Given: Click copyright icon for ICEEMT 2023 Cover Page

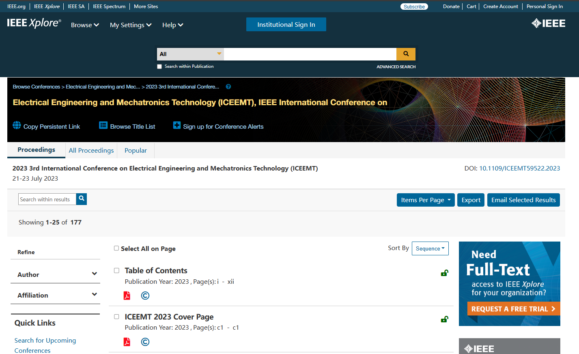Looking at the screenshot, I should pyautogui.click(x=145, y=342).
